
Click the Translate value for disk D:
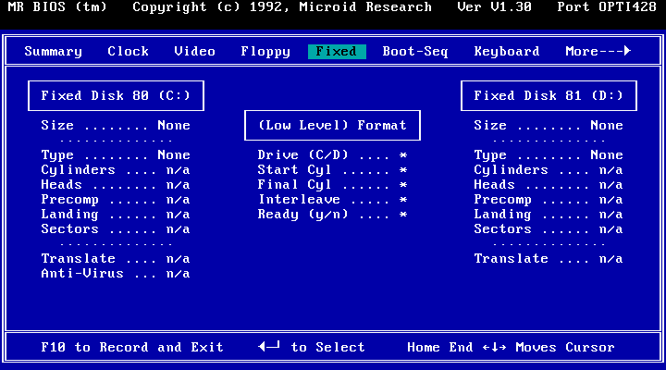pos(610,259)
